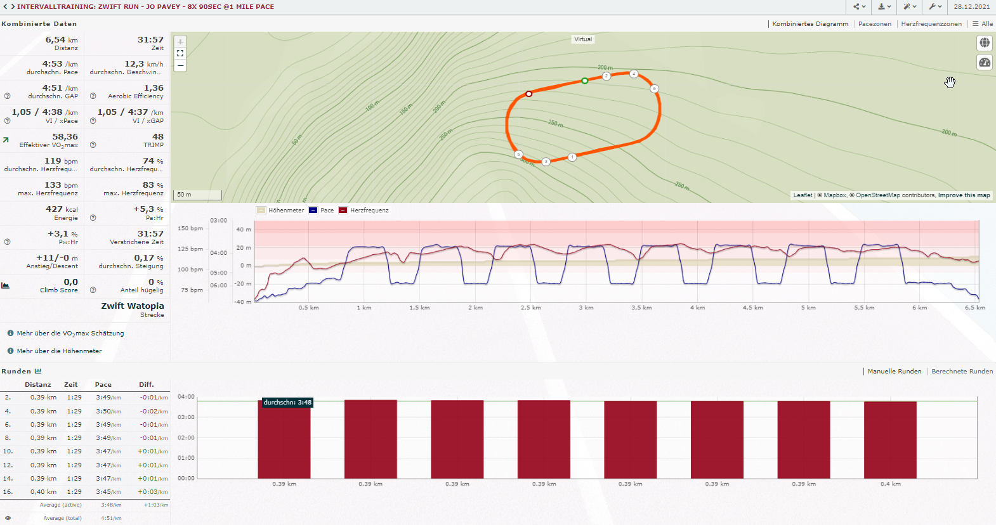Switch to the Herzfrequenzzonen tab
The height and width of the screenshot is (525, 996).
931,24
